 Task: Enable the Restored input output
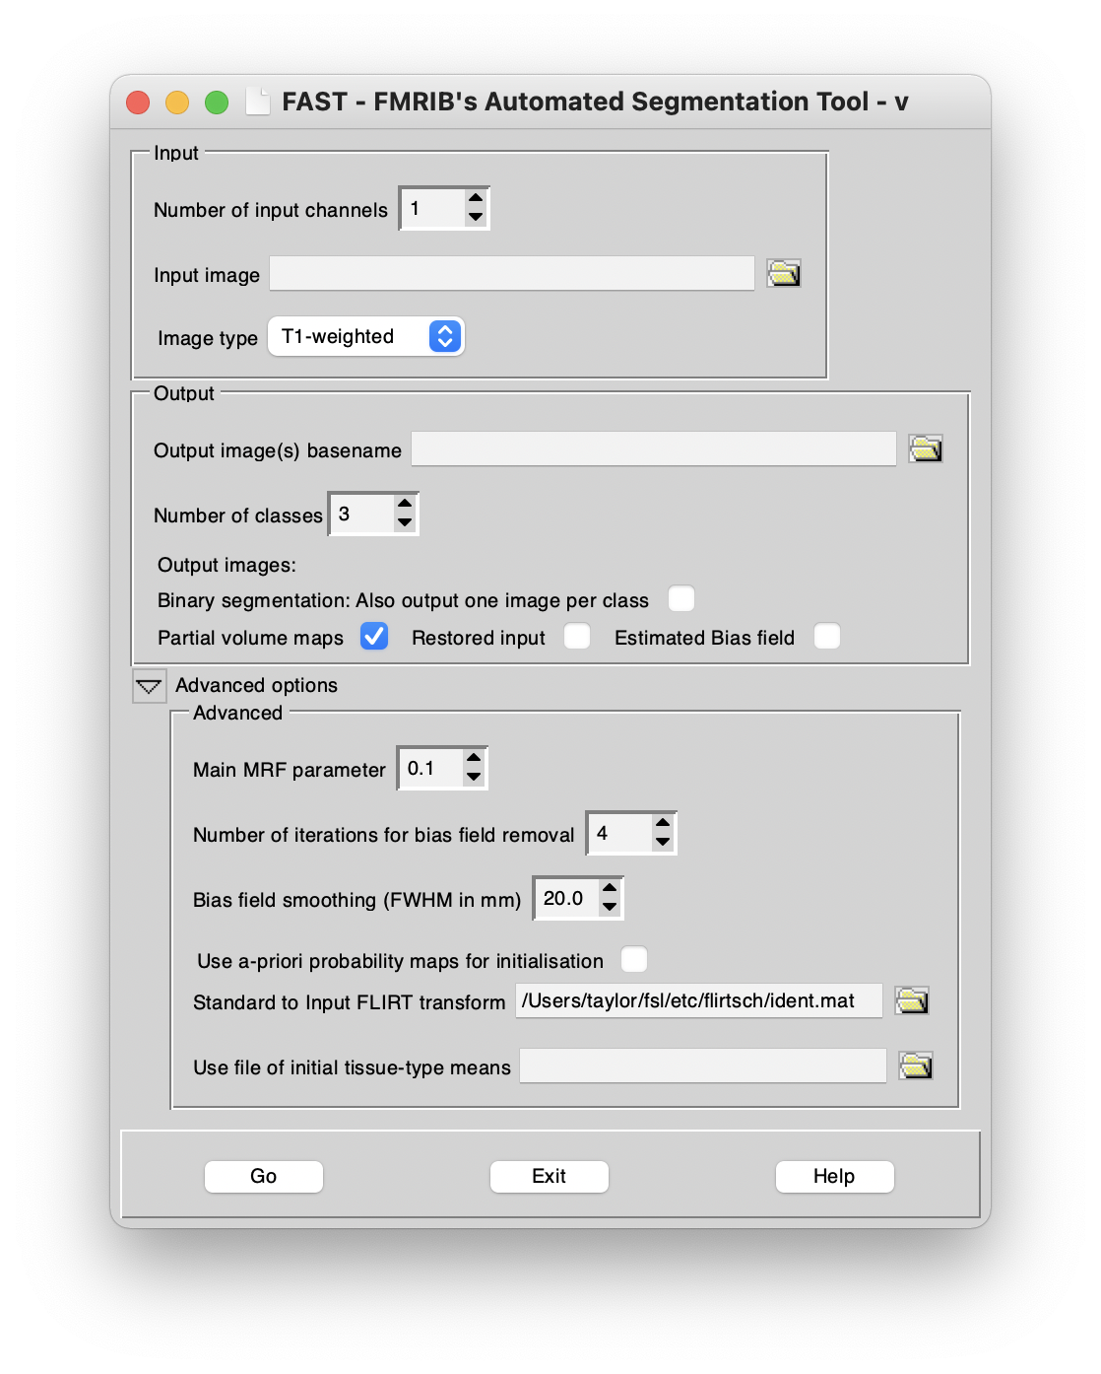(577, 637)
